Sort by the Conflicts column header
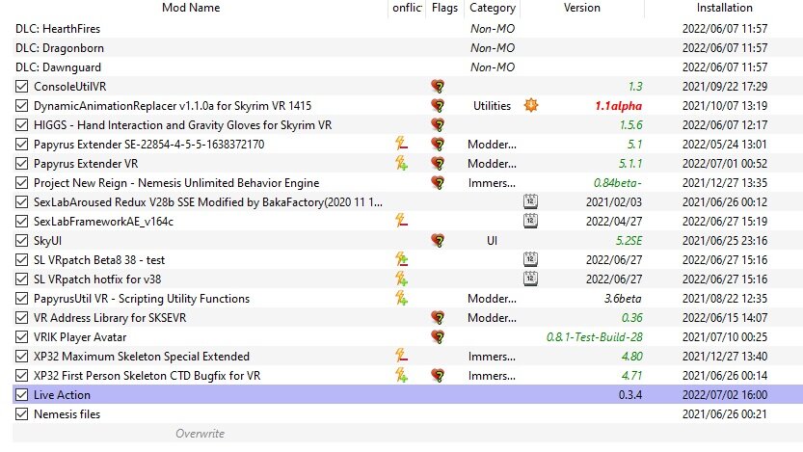Viewport: 803px width, 452px height. click(x=407, y=8)
